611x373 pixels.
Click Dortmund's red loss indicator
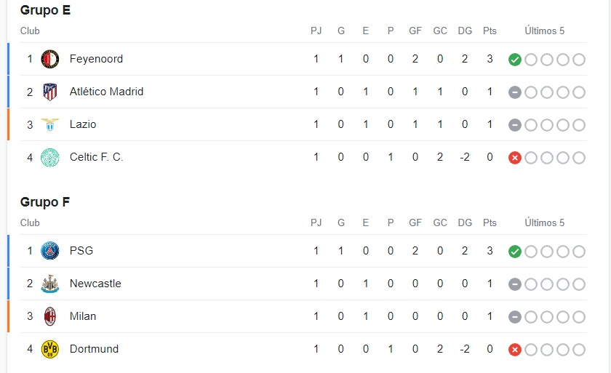click(515, 350)
